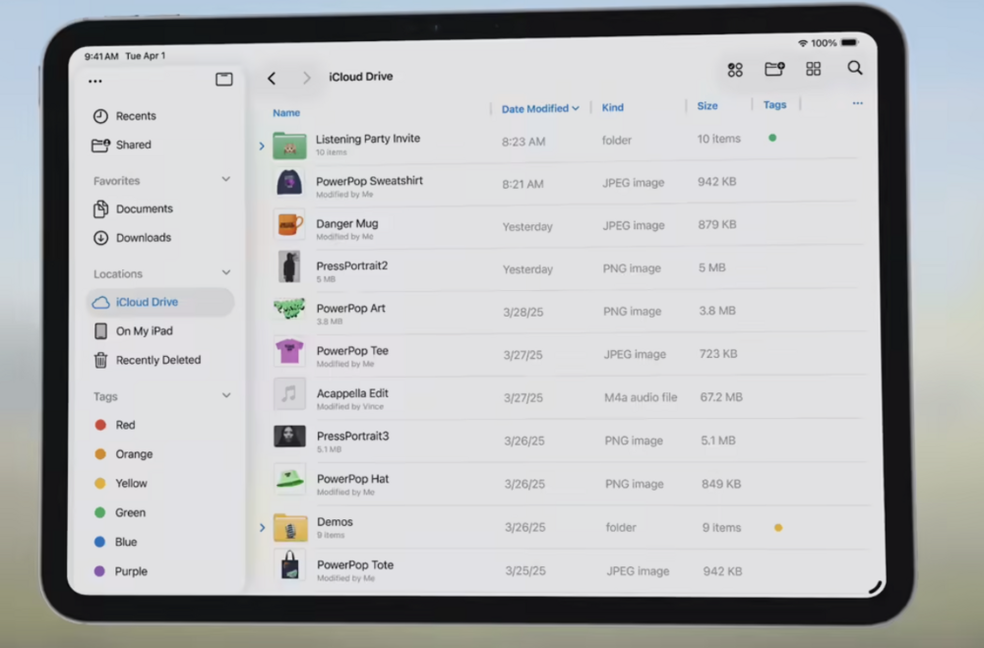Image resolution: width=984 pixels, height=648 pixels.
Task: Collapse the Favorites section
Action: 226,180
